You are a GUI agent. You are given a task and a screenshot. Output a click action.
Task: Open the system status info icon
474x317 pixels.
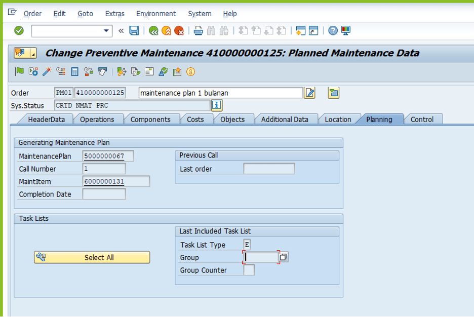pyautogui.click(x=217, y=105)
